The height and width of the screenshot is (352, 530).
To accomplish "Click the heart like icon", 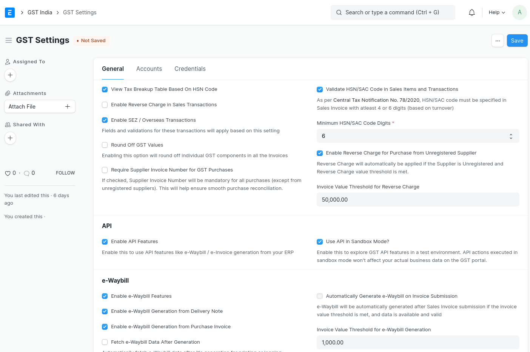I will click(x=8, y=173).
